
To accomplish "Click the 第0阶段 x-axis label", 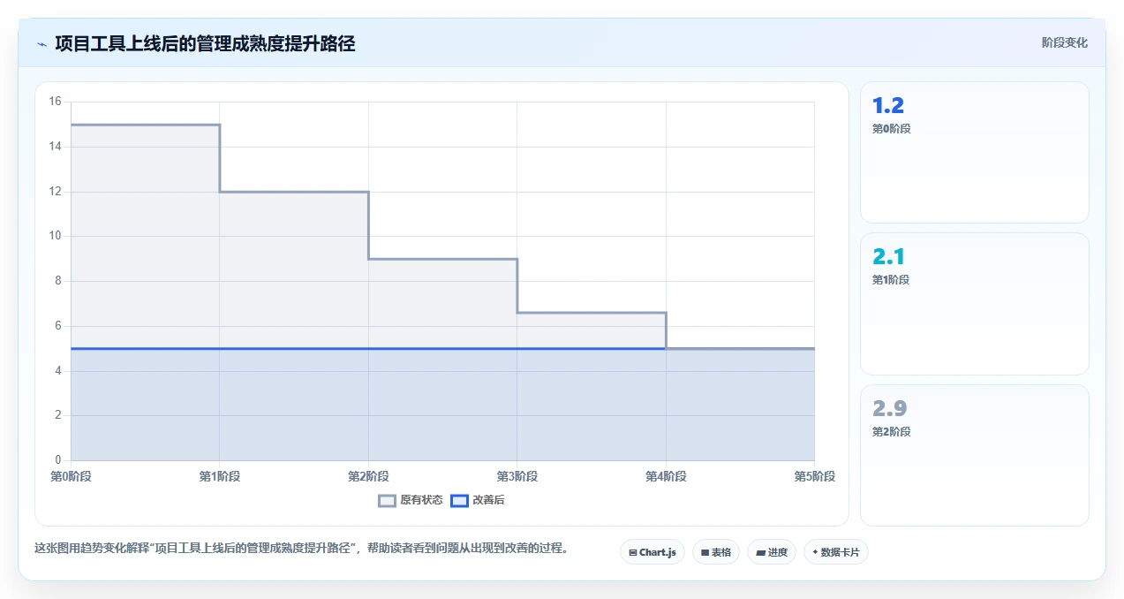I will [71, 477].
